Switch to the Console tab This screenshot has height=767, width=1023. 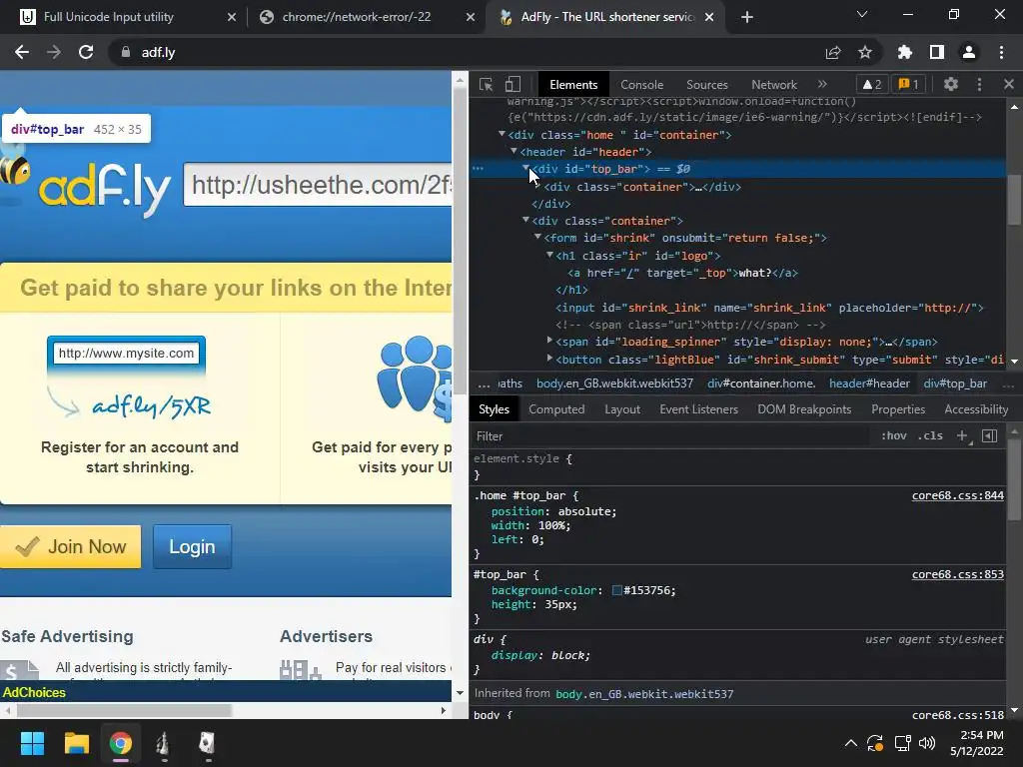point(641,85)
